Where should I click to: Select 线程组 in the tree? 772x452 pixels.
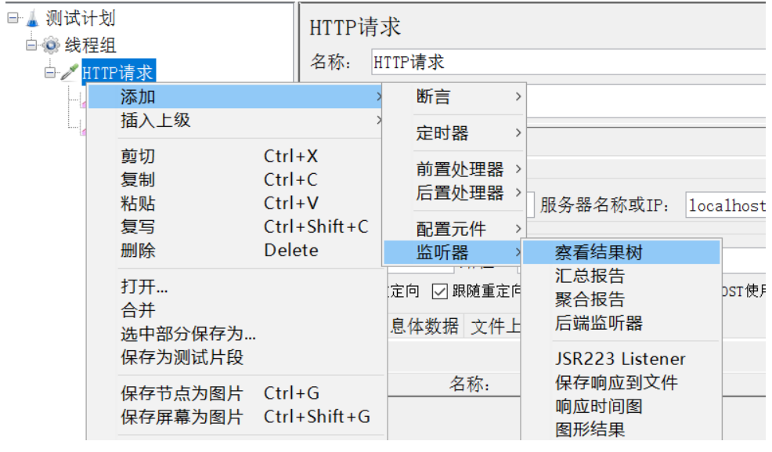point(91,45)
